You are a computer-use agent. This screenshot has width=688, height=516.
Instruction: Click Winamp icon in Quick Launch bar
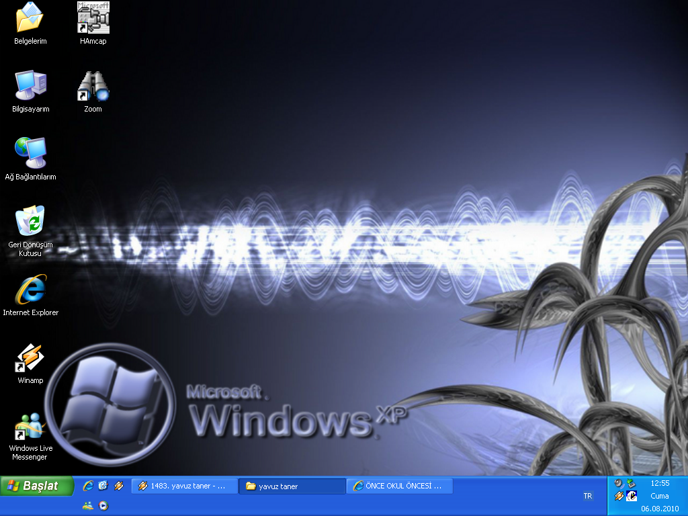coord(118,486)
